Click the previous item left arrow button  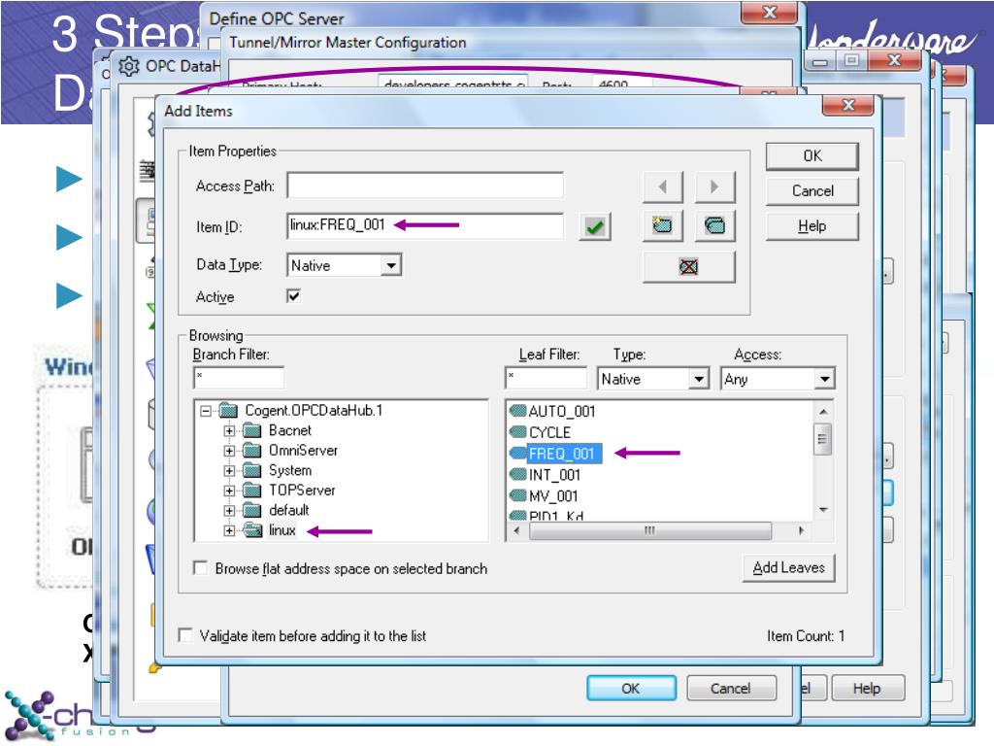662,186
